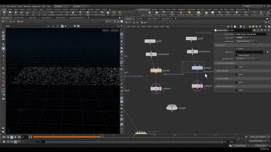Click the group3 node in the network
Image resolution: width=271 pixels, height=152 pixels.
coord(197,68)
